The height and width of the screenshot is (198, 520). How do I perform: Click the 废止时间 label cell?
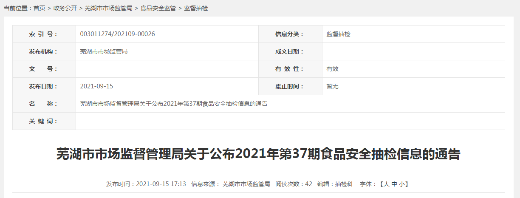(x=290, y=86)
